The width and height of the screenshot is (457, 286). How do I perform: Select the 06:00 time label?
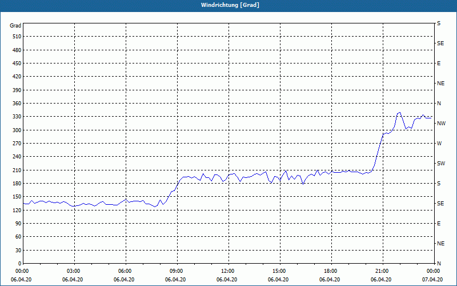pos(126,271)
